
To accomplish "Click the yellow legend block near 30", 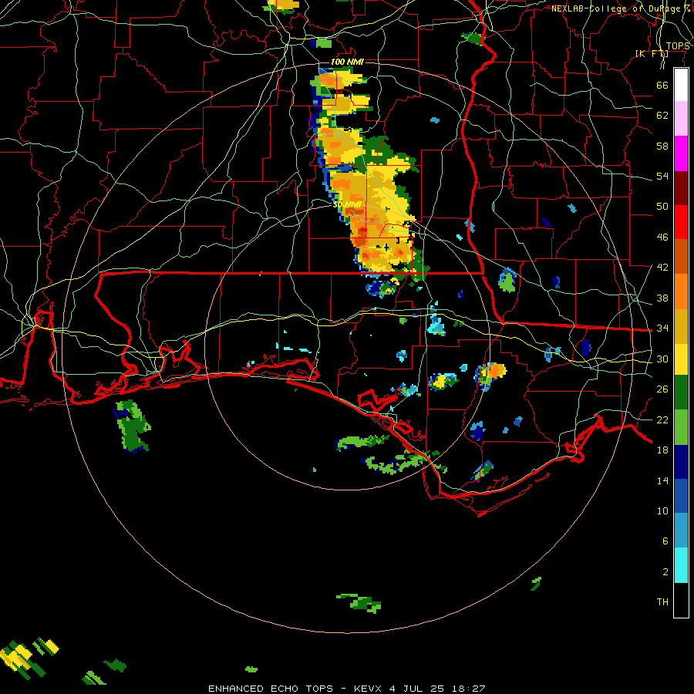I will point(681,359).
